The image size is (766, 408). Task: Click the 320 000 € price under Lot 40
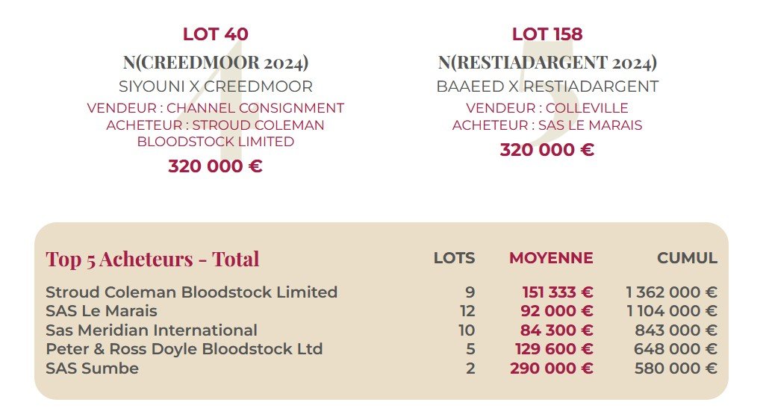[215, 166]
